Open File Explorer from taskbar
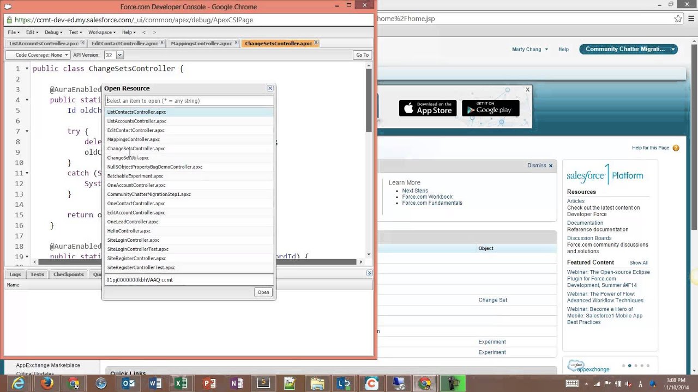Image resolution: width=698 pixels, height=392 pixels. pos(317,383)
